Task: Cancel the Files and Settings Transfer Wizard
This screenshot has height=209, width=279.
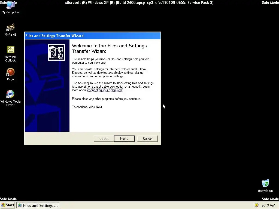Action: click(x=147, y=139)
